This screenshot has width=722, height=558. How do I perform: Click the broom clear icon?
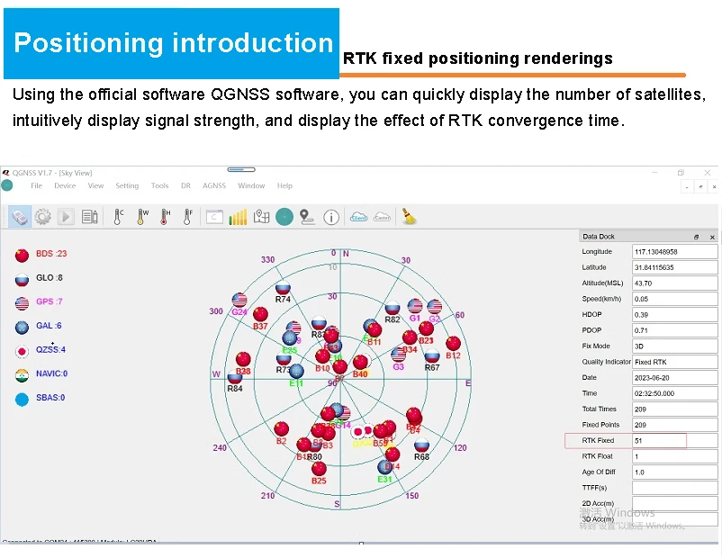(x=410, y=217)
